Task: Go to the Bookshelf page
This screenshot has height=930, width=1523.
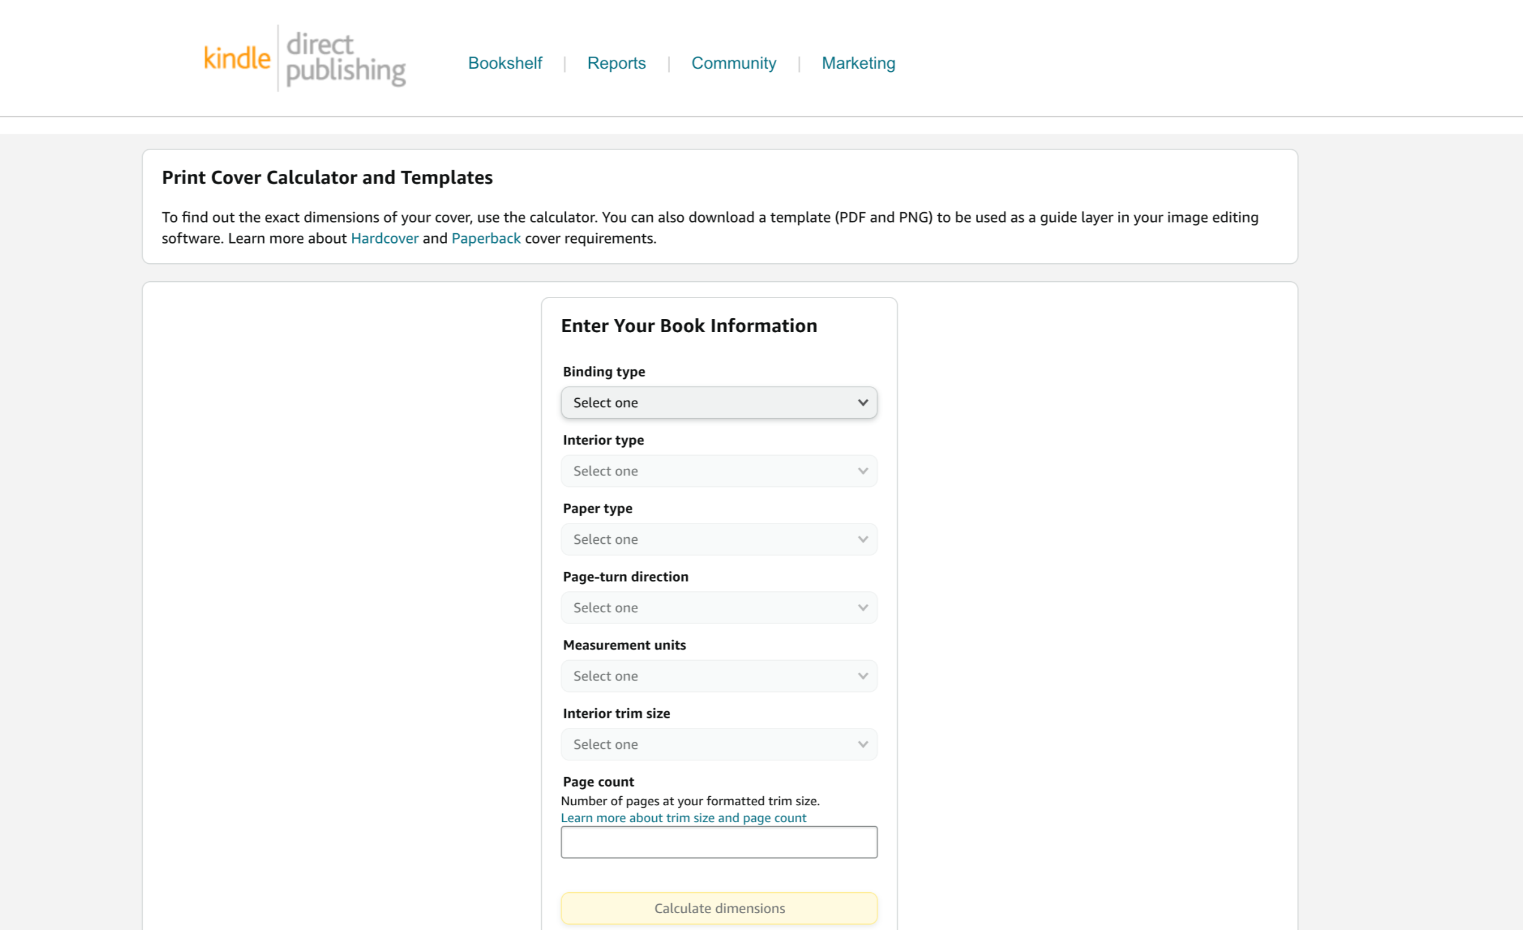Action: [x=505, y=63]
